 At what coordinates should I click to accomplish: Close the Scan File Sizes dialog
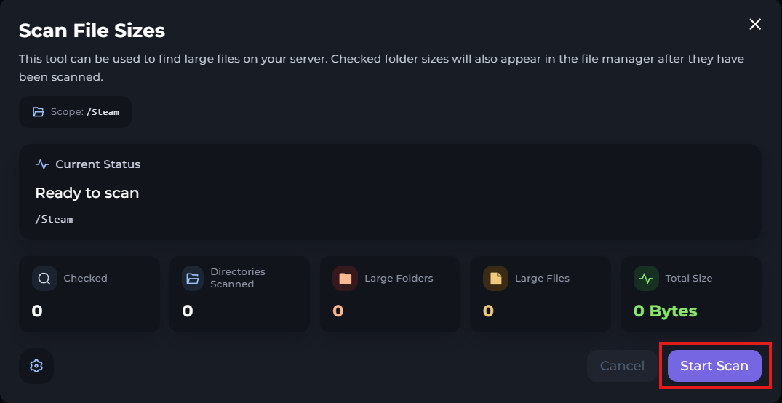[755, 24]
